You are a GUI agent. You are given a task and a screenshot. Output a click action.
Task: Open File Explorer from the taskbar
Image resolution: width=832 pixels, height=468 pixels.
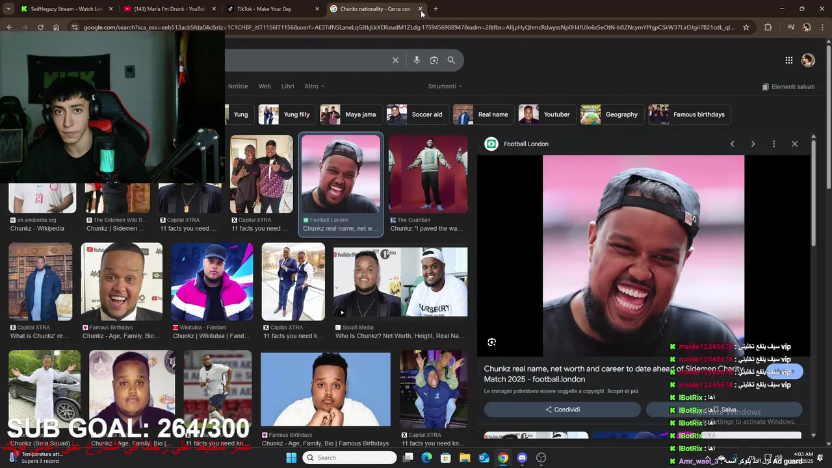(465, 458)
